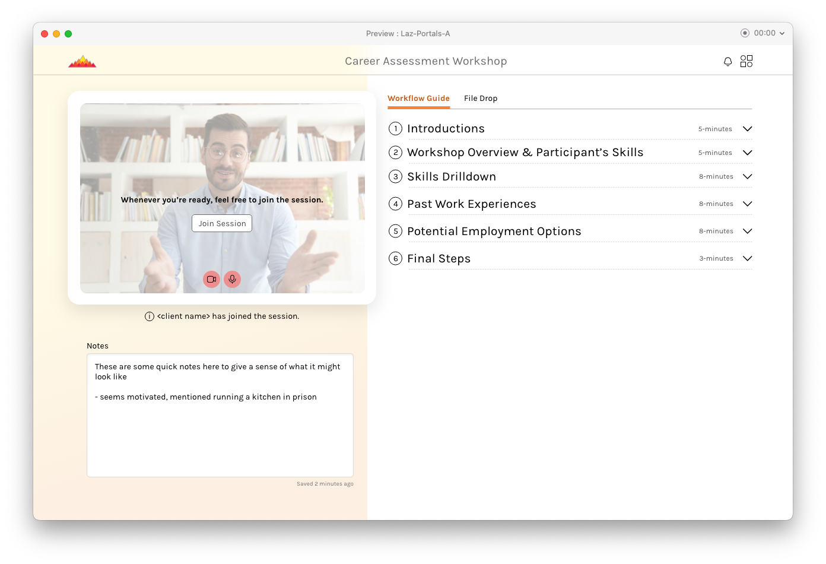Click the Career Assessment Workshop title

coord(426,61)
